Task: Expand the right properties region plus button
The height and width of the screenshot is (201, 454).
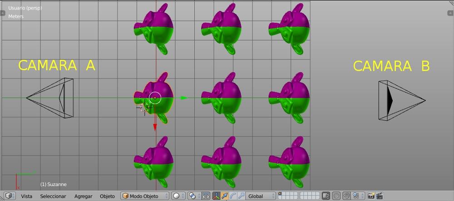Action: [x=451, y=13]
